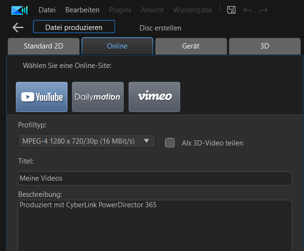
Task: Redo the action with the arrow icon
Action: point(264,10)
